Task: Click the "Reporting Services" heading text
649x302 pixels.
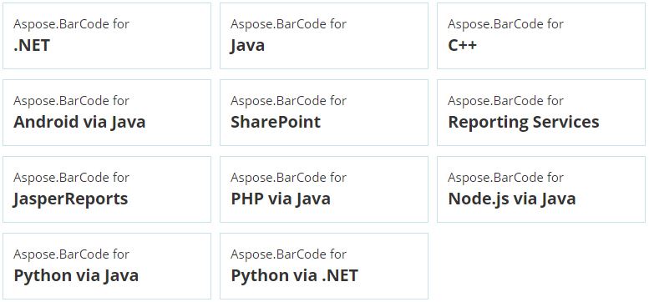Action: click(x=524, y=123)
